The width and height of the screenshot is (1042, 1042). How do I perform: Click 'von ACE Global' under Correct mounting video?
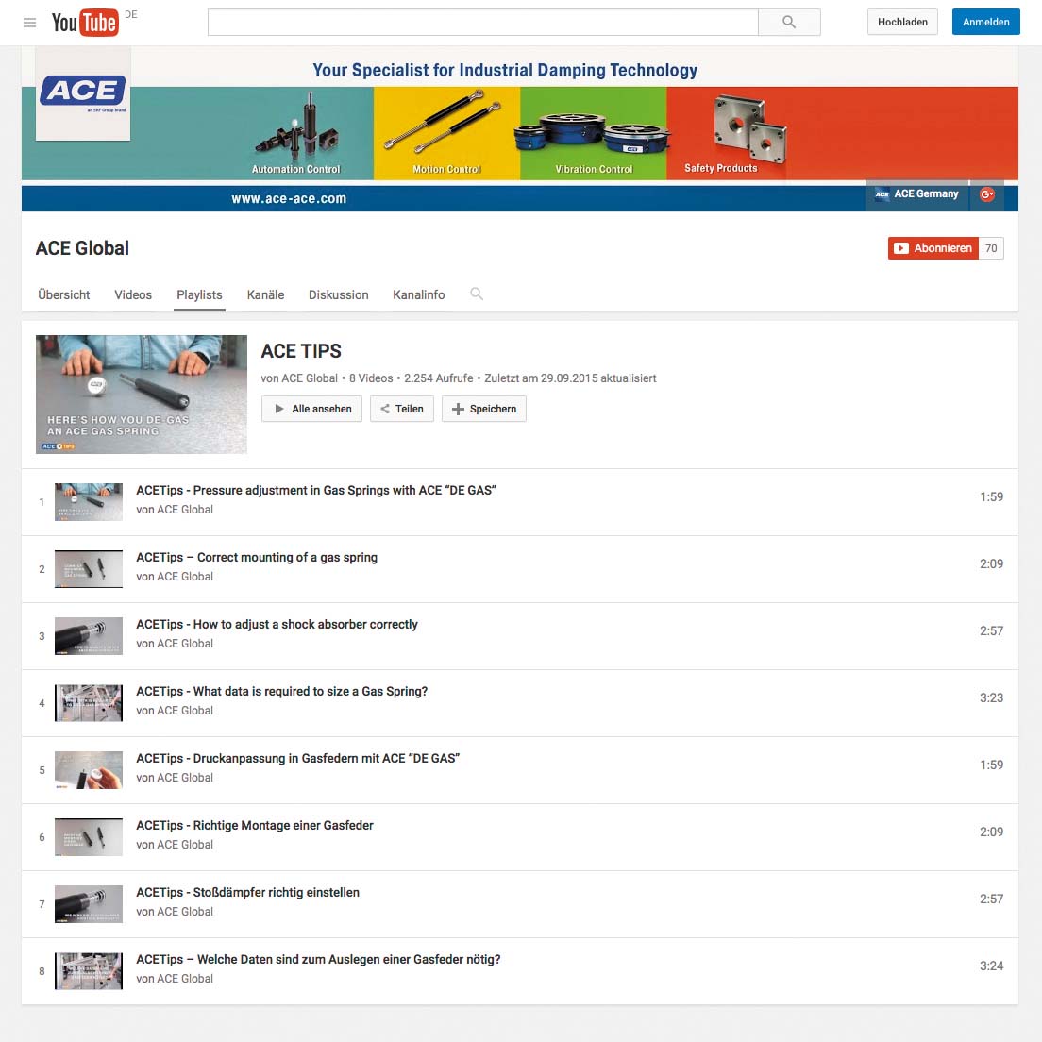coord(175,577)
